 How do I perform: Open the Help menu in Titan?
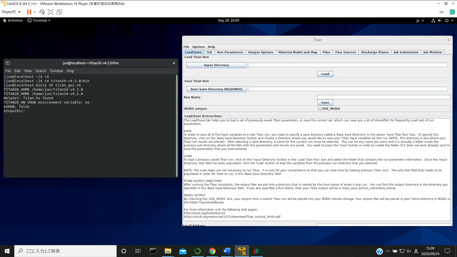click(x=211, y=47)
